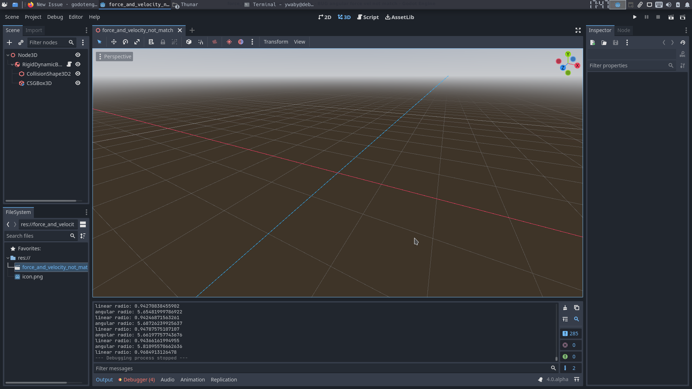Click the clear output icon
Screen dimensions: 692x389
click(565, 308)
